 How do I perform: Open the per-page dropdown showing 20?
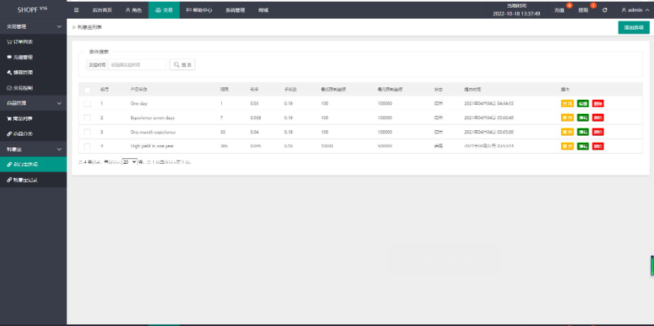[129, 161]
